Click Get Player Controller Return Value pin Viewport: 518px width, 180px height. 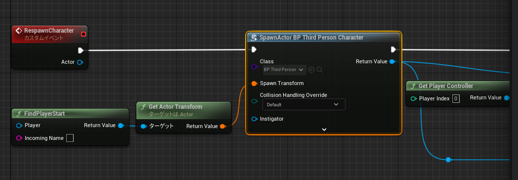[507, 98]
